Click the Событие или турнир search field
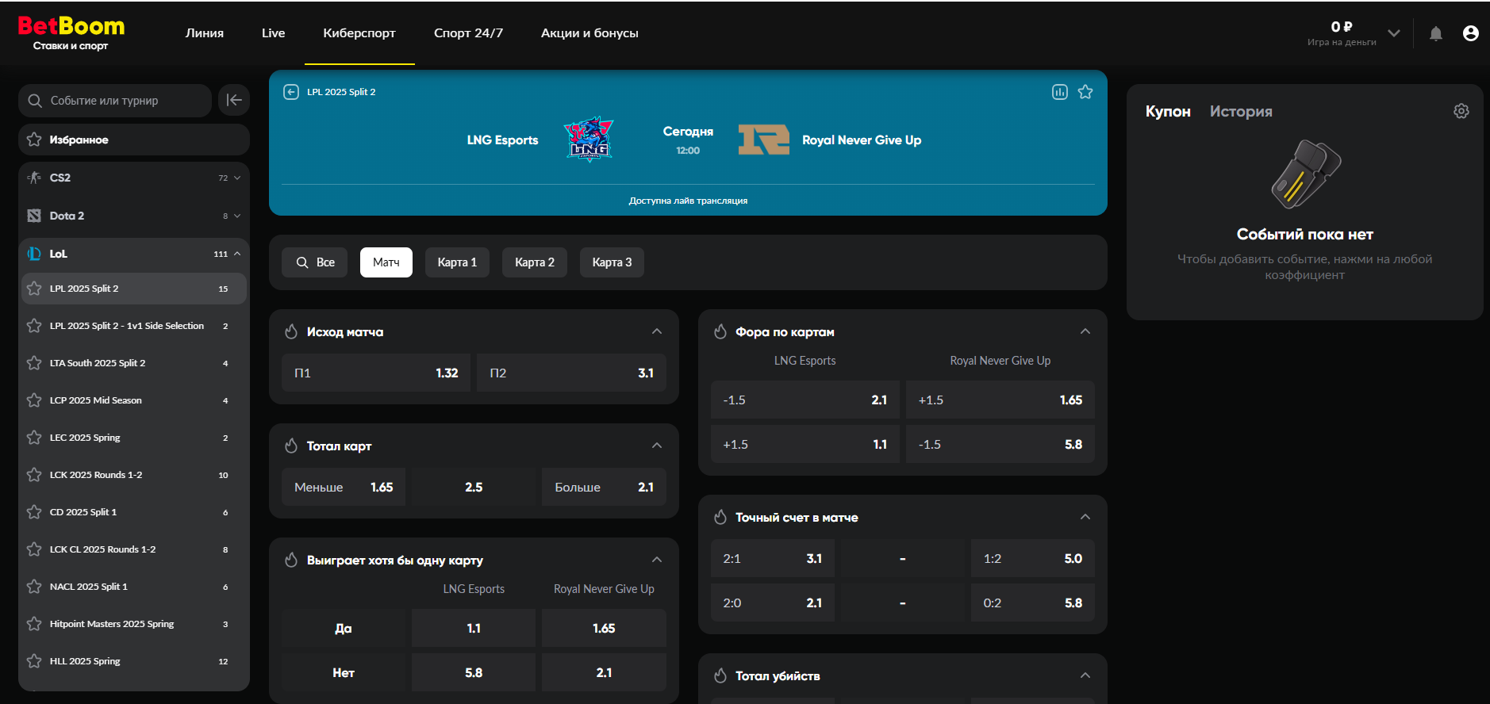This screenshot has height=704, width=1490. (115, 101)
